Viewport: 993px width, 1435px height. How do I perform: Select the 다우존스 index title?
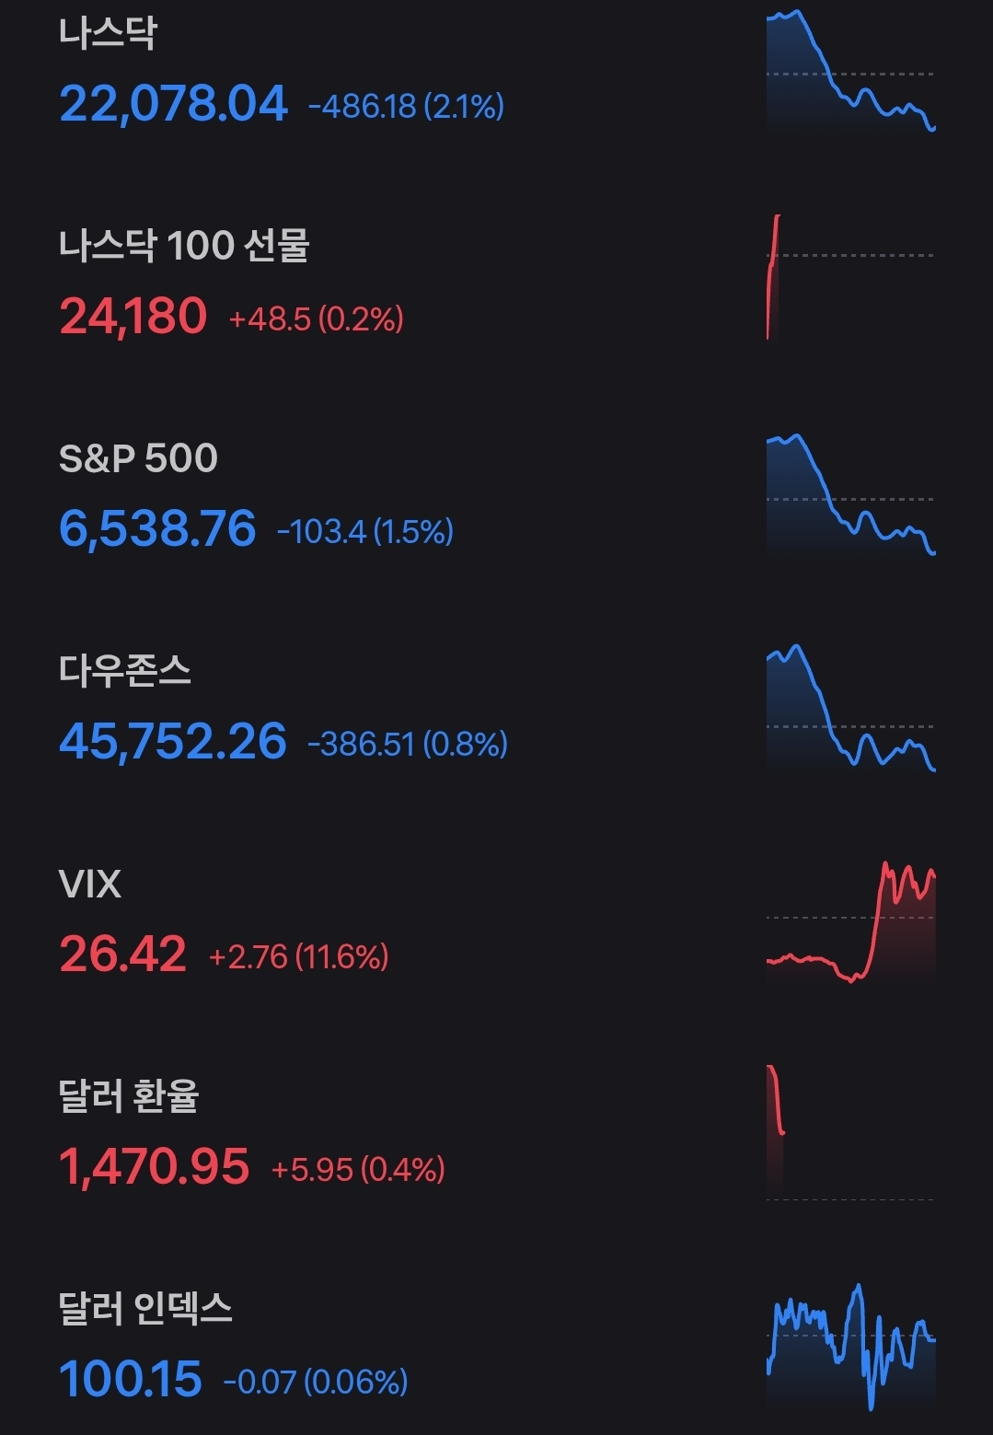tap(125, 671)
